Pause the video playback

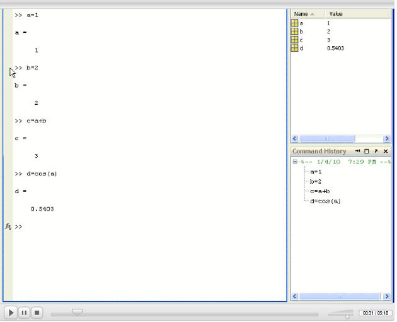click(x=24, y=313)
